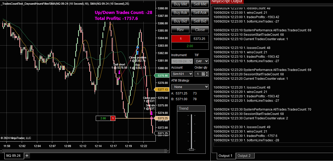The image size is (333, 161).
Task: Click the Buy Mkt button
Action: 180,4
